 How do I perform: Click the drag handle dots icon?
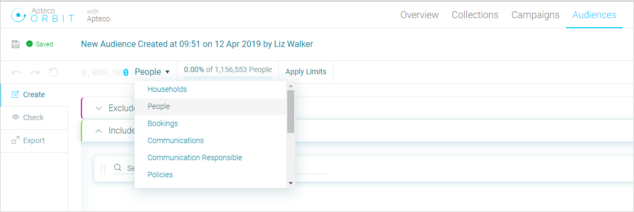103,168
